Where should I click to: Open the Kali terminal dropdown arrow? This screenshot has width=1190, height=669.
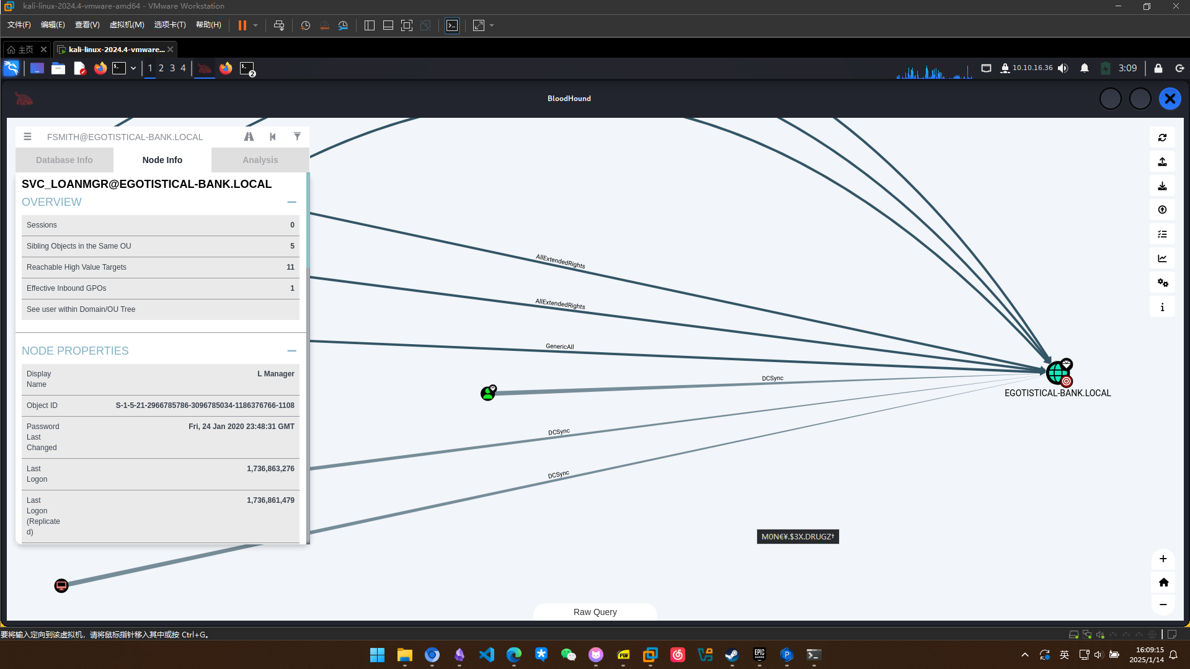[x=133, y=68]
